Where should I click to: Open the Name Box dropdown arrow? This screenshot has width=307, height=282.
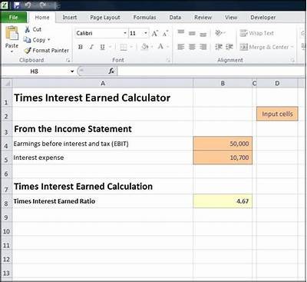click(x=72, y=71)
